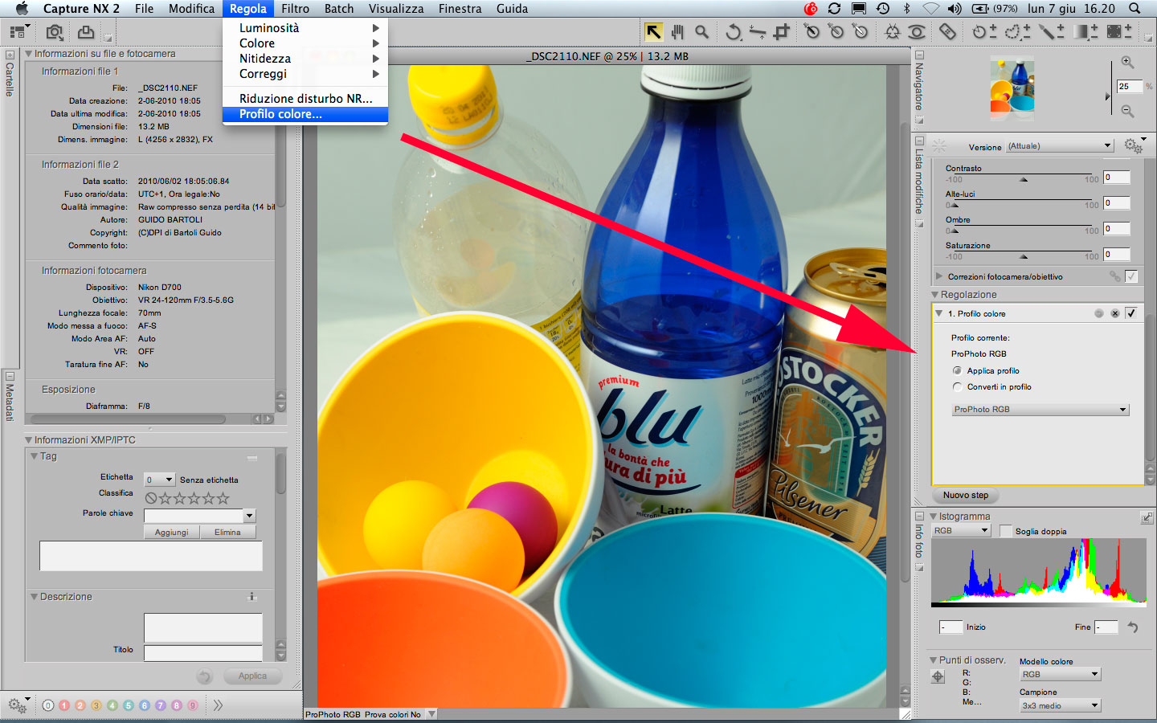The image size is (1157, 723).
Task: Apply color label 5 (teal)
Action: point(129,705)
